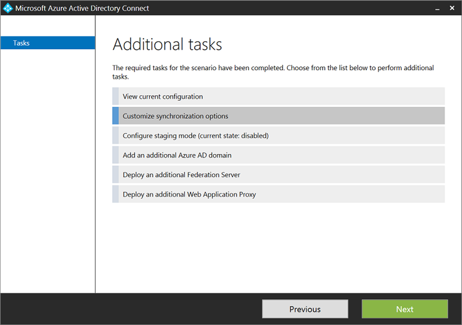Choose View current configuration task
Screen dimensions: 462x325
[278, 96]
